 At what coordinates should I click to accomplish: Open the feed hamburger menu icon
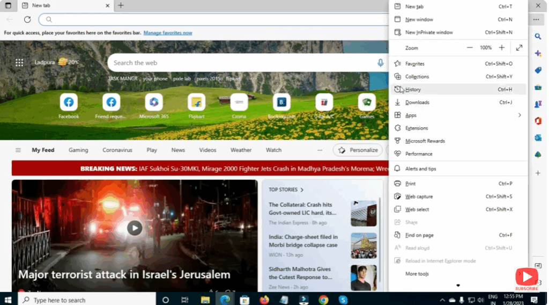coord(18,150)
